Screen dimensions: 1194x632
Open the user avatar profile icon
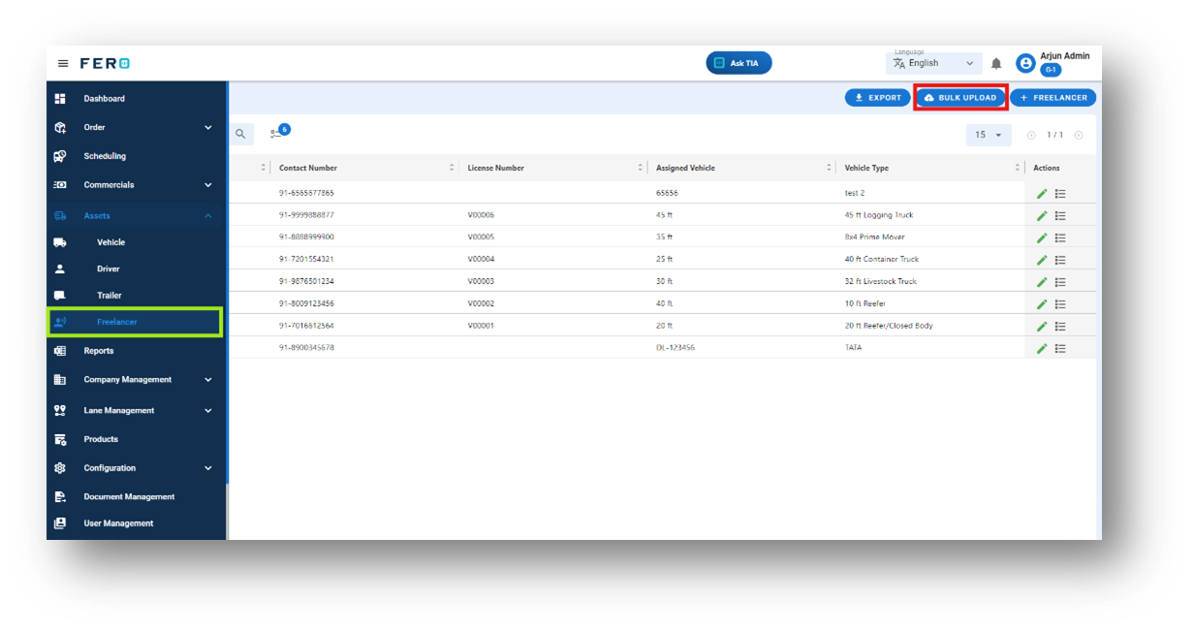click(x=1025, y=63)
